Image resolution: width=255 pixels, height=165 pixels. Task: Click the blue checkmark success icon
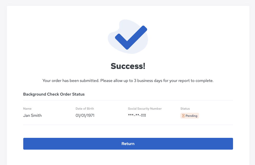(130, 38)
